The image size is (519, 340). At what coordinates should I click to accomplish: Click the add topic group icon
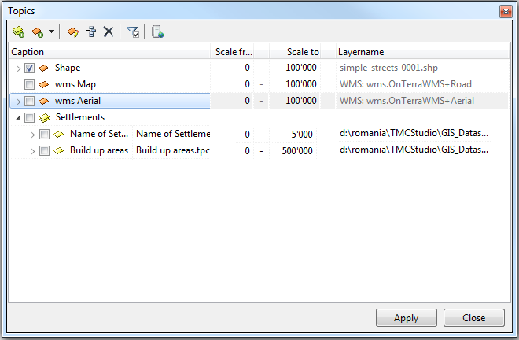click(19, 32)
